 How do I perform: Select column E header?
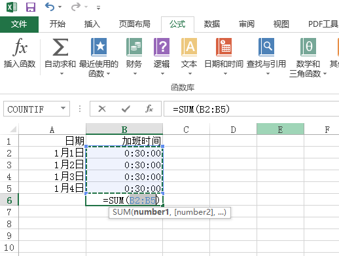click(280, 130)
